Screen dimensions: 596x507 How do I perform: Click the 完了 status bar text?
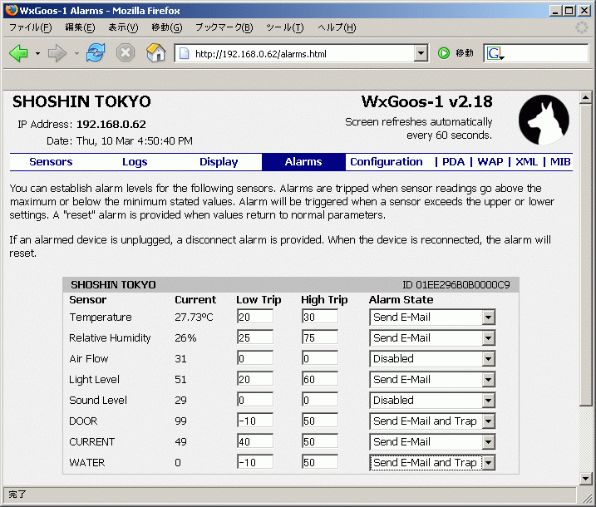point(17,494)
